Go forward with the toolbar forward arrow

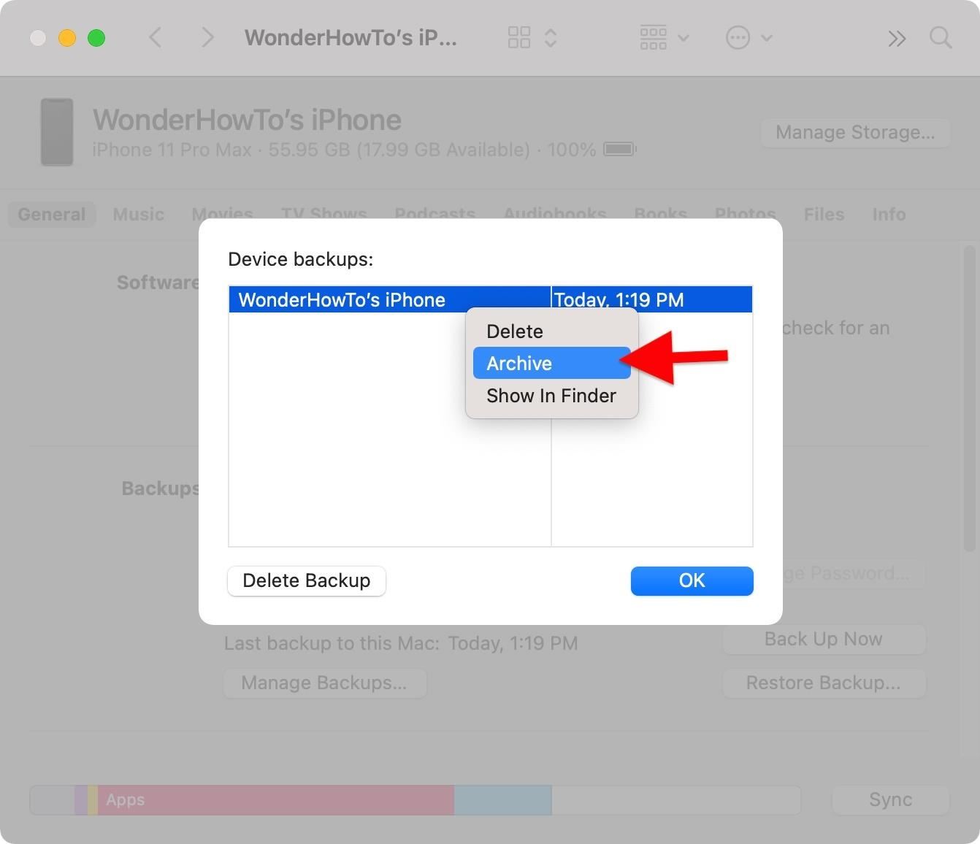[x=207, y=37]
